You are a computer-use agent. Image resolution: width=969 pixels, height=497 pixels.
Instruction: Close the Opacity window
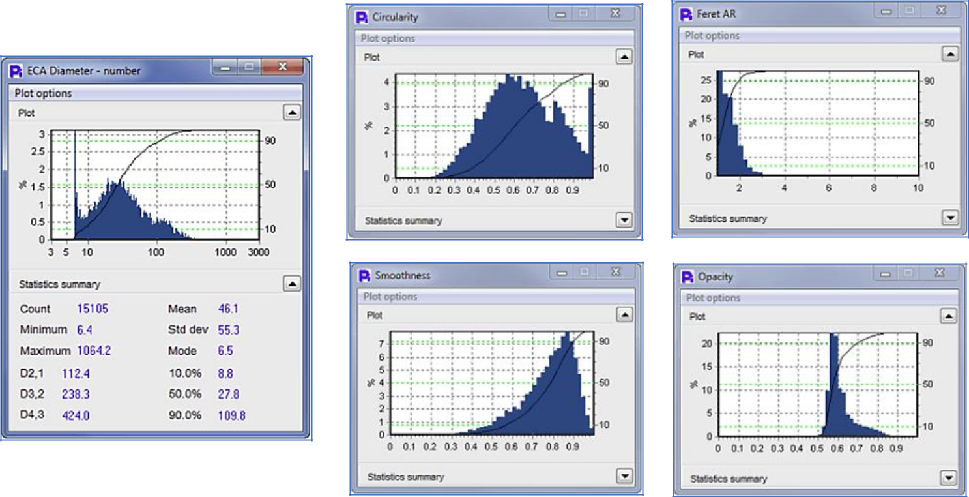[x=940, y=274]
